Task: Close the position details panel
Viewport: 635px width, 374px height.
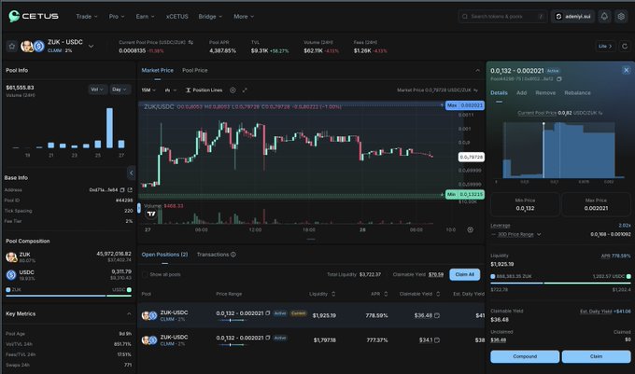Action: click(626, 70)
